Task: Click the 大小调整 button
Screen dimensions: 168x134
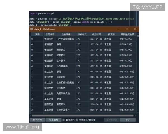Action: (53, 120)
